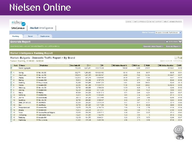Click the Market Aggregate row label
Viewport: 192px width, 144px height.
[25, 68]
